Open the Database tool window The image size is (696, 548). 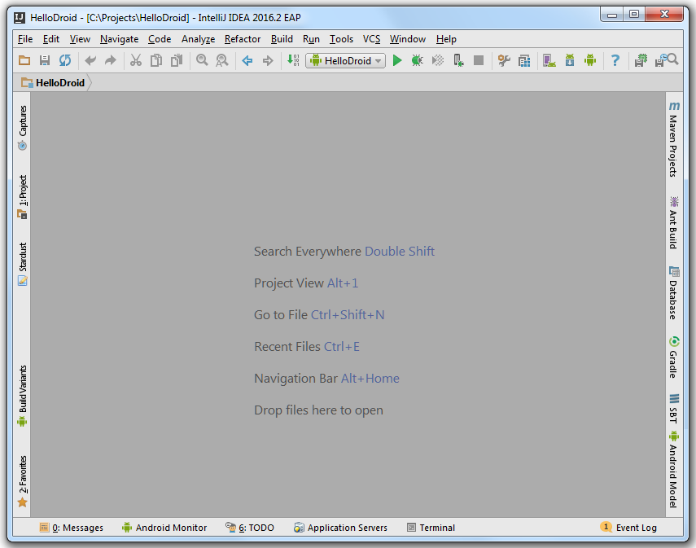[x=674, y=292]
